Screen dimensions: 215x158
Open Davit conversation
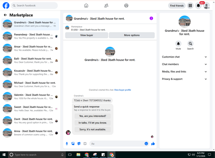click(30, 121)
